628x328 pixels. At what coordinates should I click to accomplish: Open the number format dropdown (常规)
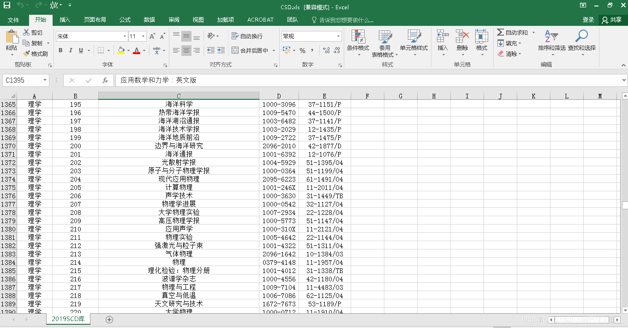(x=339, y=36)
